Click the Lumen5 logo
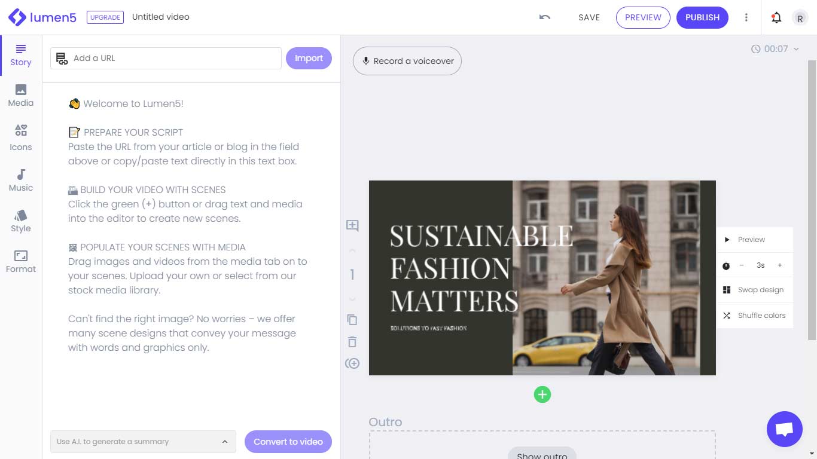 pos(42,17)
